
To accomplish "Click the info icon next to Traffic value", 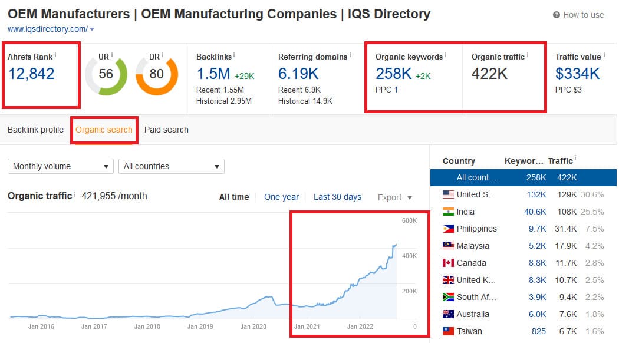I will 604,56.
